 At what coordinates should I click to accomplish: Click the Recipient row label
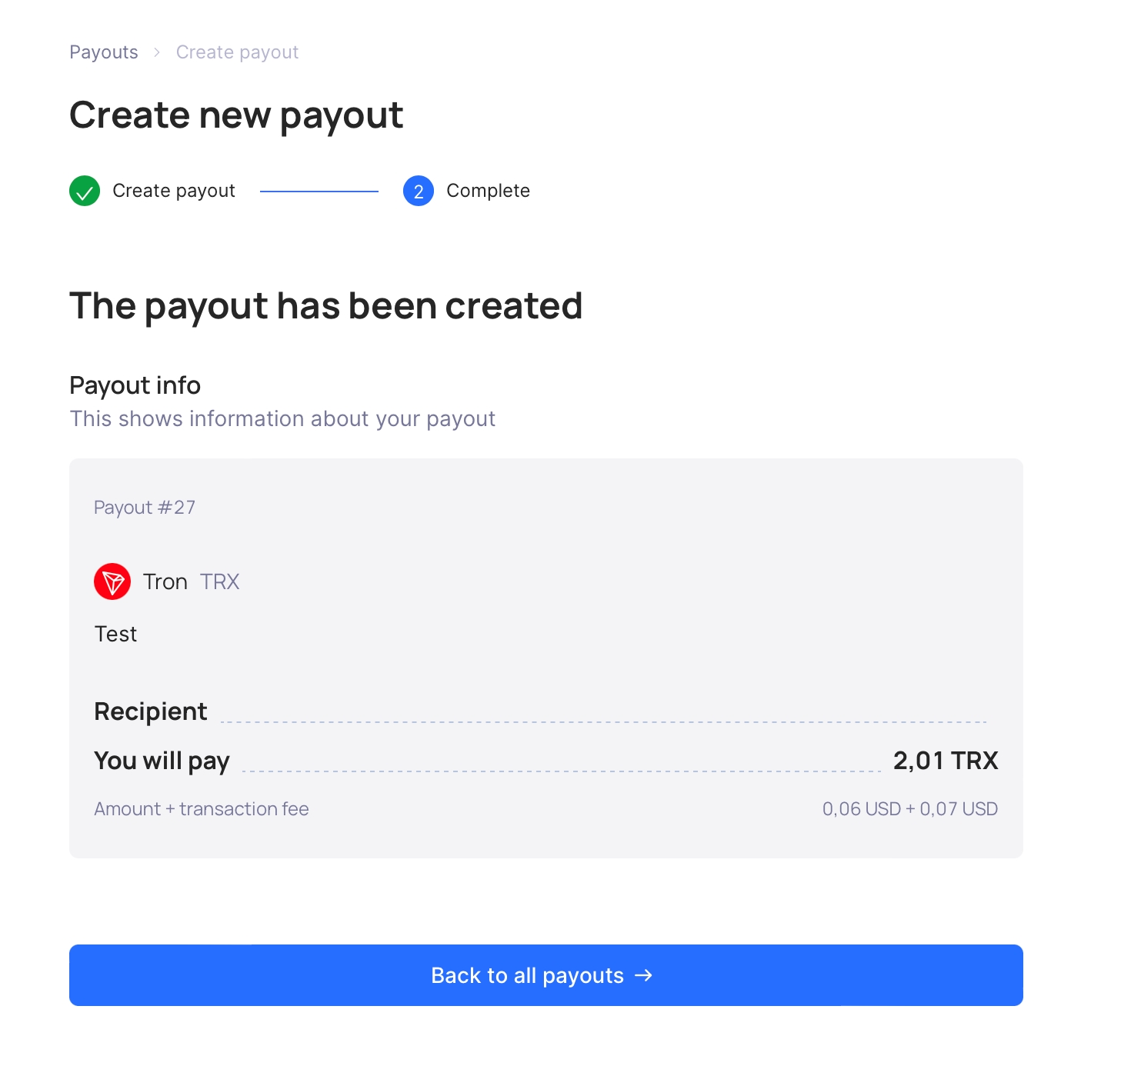pos(151,711)
